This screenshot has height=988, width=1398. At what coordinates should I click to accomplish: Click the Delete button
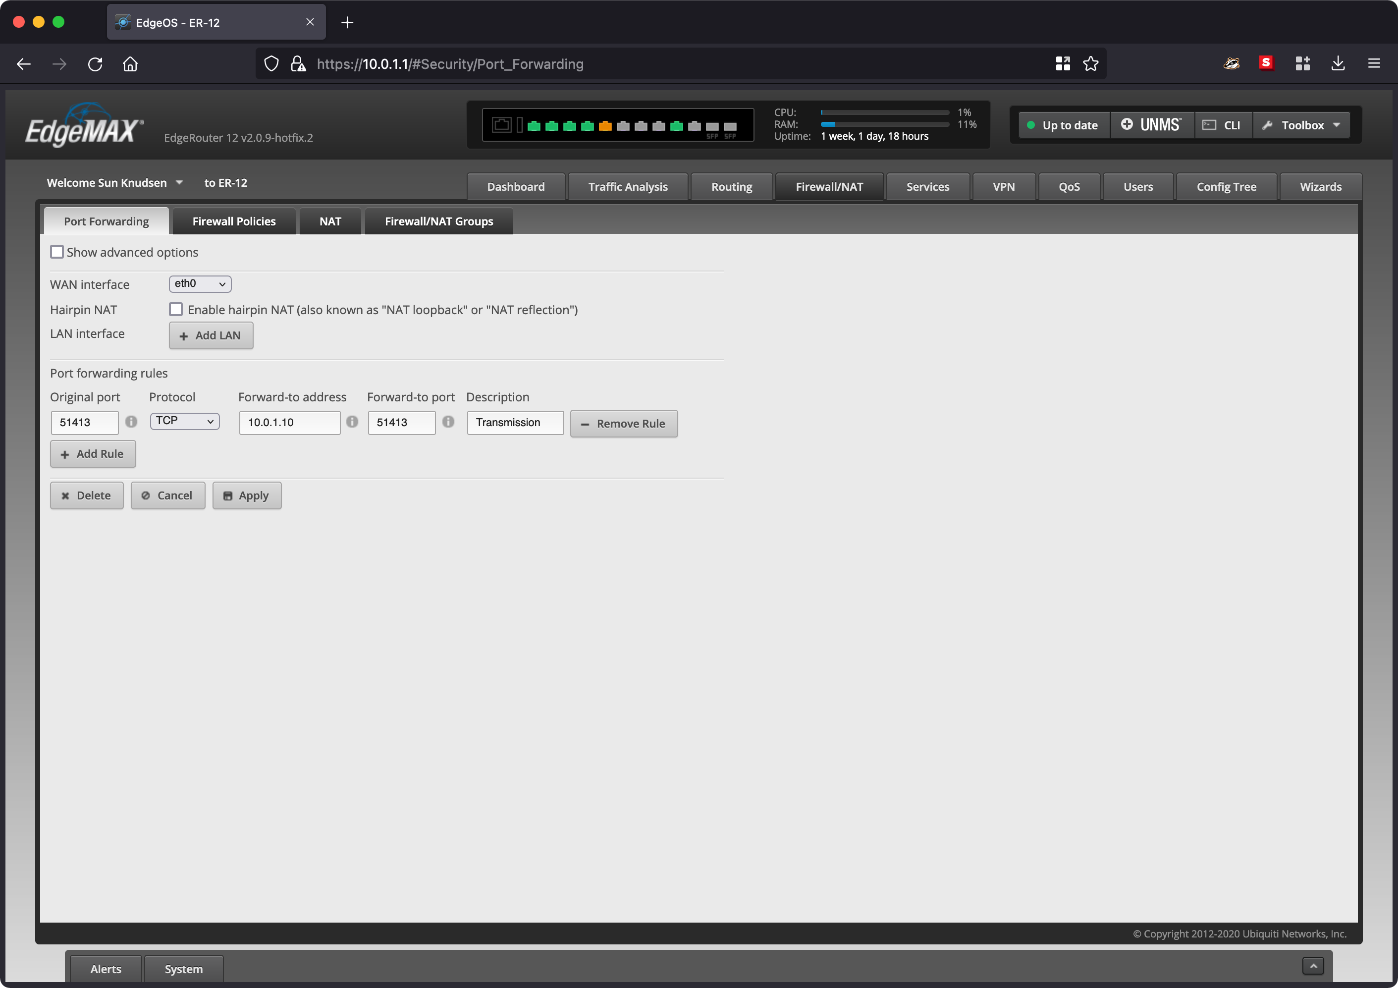click(x=87, y=495)
